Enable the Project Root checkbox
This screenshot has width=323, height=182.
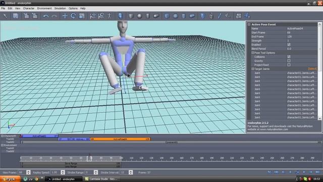pos(289,65)
